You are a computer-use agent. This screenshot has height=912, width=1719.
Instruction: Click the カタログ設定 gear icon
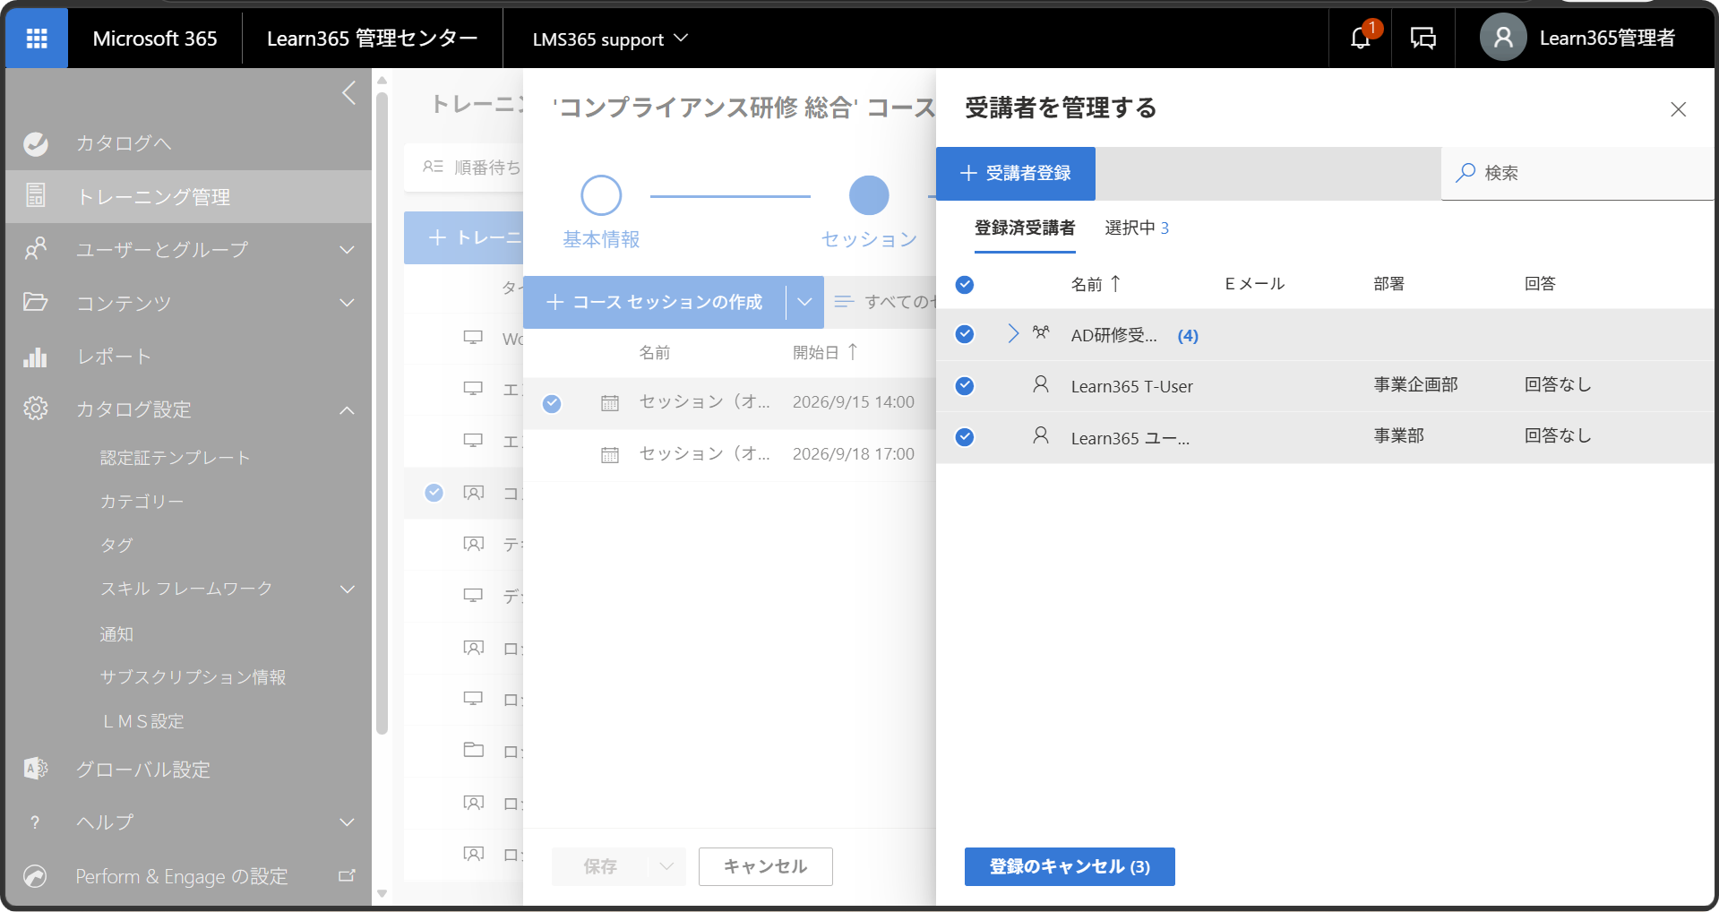pyautogui.click(x=36, y=409)
